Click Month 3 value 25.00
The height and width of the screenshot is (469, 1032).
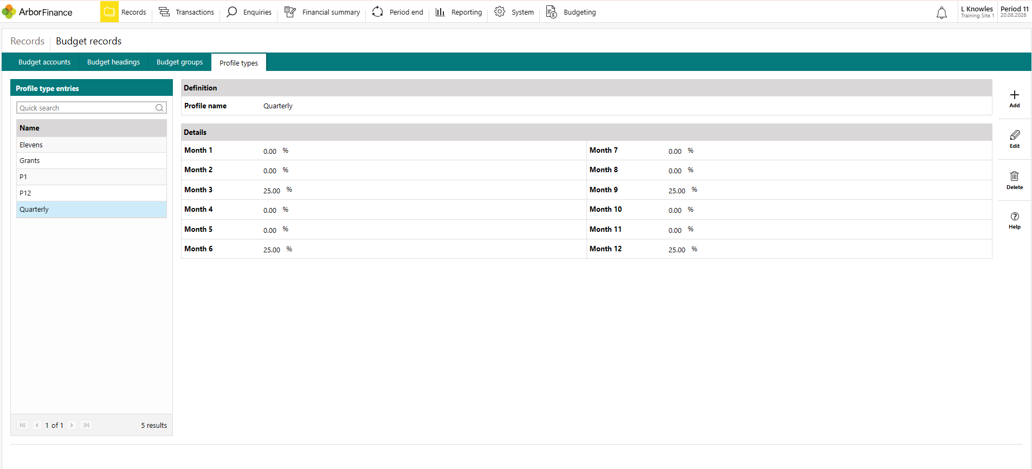pos(272,191)
